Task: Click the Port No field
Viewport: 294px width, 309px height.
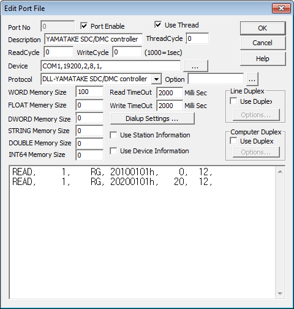Action: pyautogui.click(x=58, y=26)
